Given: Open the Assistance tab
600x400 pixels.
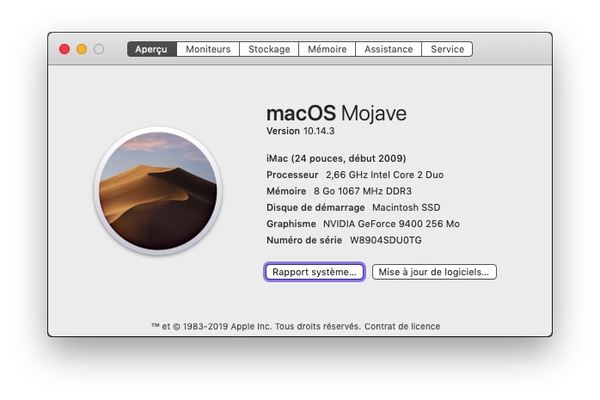Looking at the screenshot, I should click(389, 49).
